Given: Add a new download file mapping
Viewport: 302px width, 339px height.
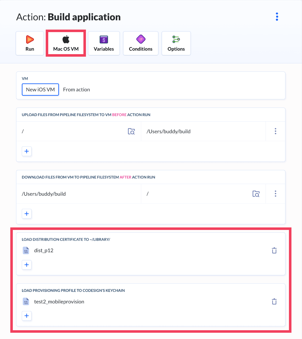Looking at the screenshot, I should (x=27, y=214).
